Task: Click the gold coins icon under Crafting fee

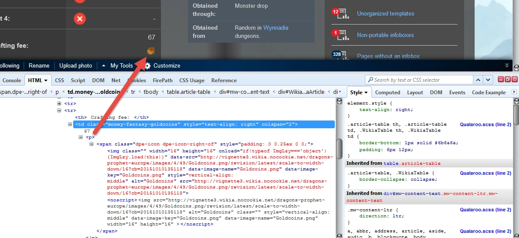Action: tap(151, 51)
